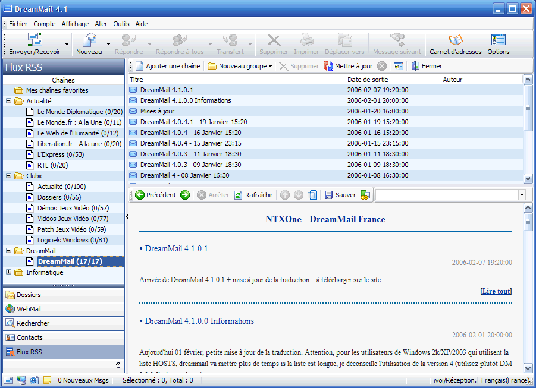Click the new-message icon in status bar
Screen dimensions: 536x388
click(8, 380)
